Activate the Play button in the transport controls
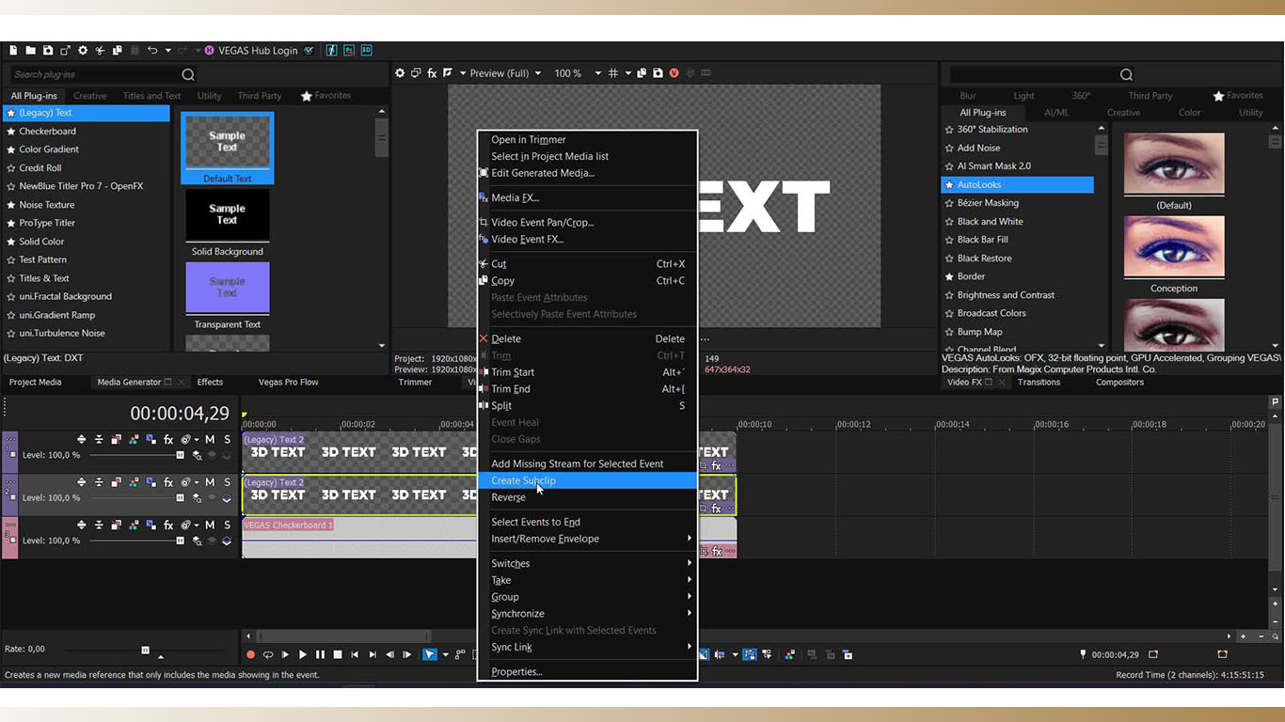This screenshot has height=722, width=1285. tap(303, 654)
